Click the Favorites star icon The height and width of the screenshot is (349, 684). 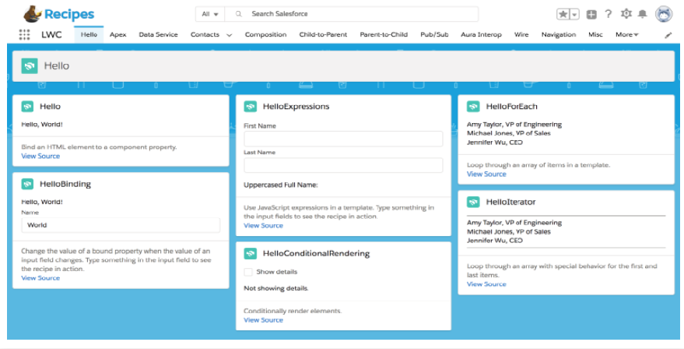[563, 14]
